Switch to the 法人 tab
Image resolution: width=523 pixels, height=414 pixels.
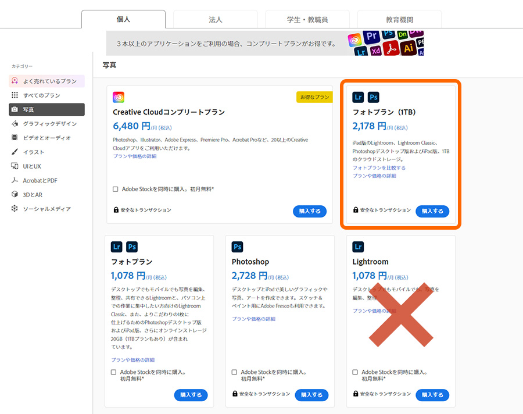(216, 20)
